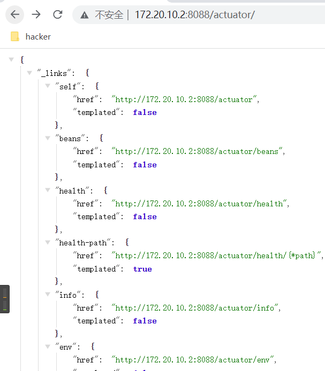Click the false value under health

(x=145, y=217)
